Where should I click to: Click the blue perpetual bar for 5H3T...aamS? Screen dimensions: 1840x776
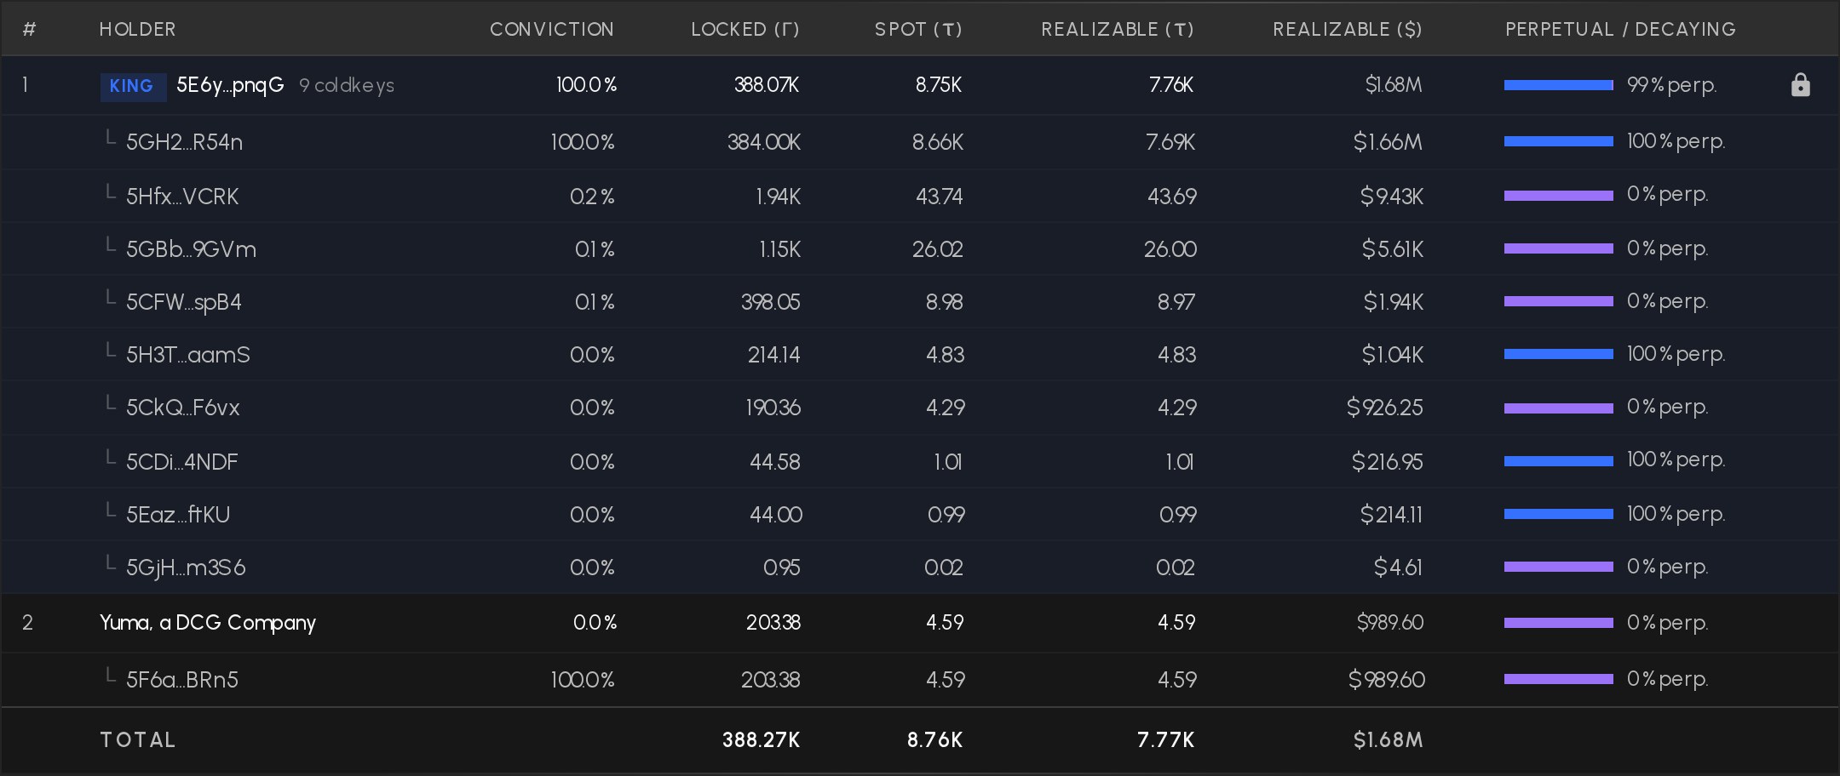(1559, 354)
